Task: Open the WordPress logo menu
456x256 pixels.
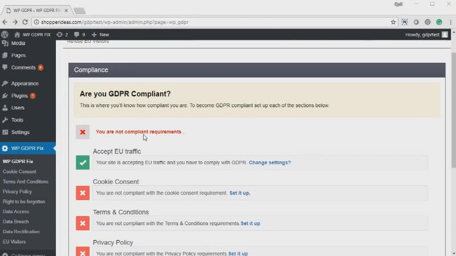Action: [x=5, y=34]
